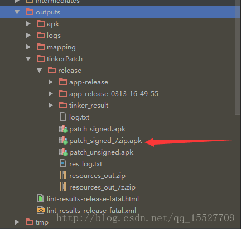This screenshot has height=229, width=241.
Task: Click the patch_unsigned.apk file icon
Action: [x=63, y=152]
